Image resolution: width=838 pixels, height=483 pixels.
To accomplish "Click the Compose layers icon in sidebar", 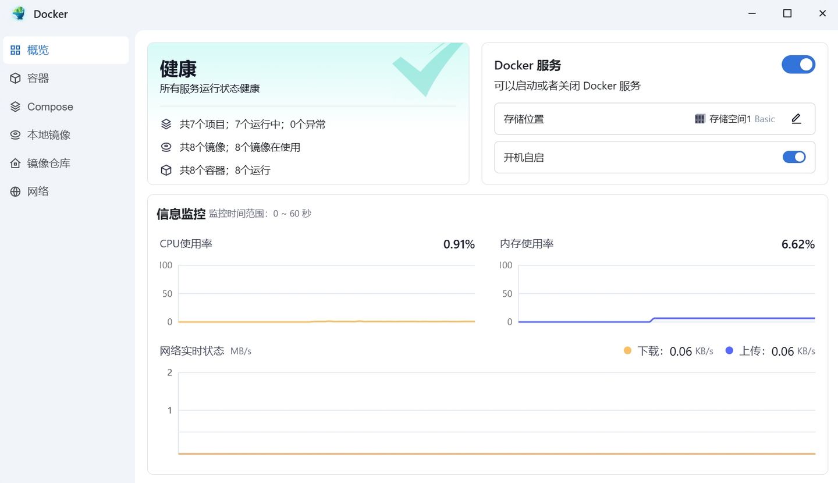I will point(15,106).
